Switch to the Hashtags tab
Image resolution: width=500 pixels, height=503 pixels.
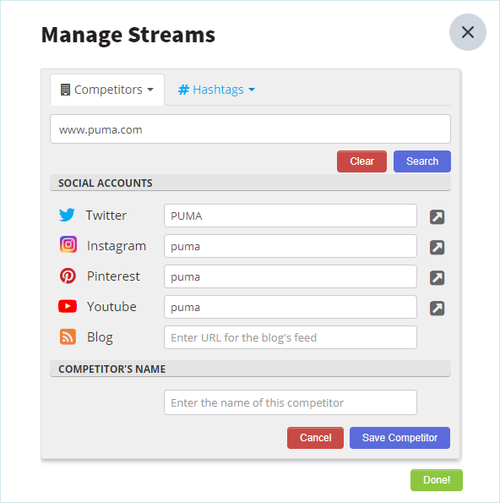click(216, 90)
